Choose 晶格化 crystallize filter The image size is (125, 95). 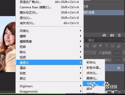(93, 78)
